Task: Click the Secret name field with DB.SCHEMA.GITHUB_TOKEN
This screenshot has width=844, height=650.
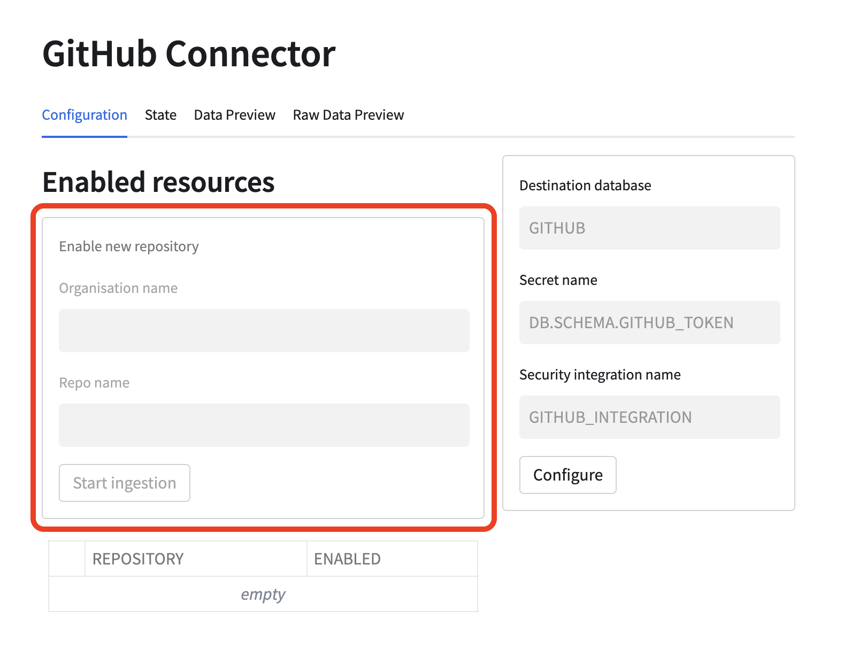Action: [x=649, y=323]
